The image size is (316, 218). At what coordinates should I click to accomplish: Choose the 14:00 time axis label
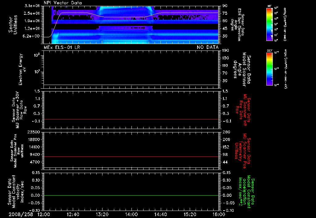point(131,214)
